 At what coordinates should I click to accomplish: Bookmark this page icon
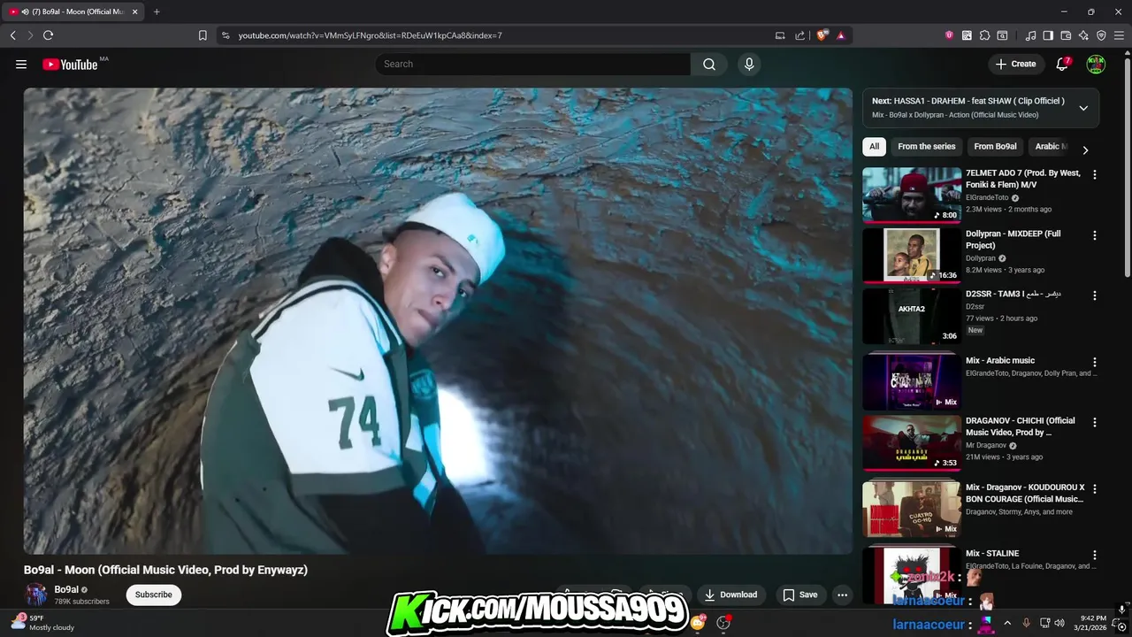point(203,35)
